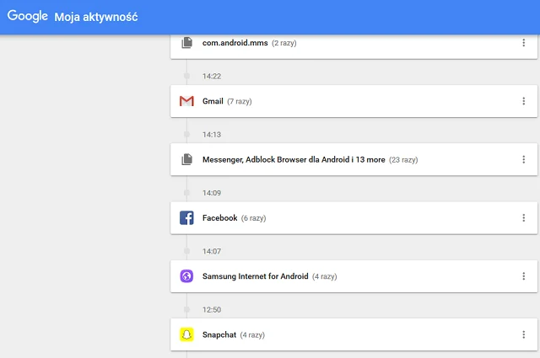This screenshot has height=358, width=540.
Task: Click the (6 razy) count next to Facebook
Action: (x=253, y=218)
